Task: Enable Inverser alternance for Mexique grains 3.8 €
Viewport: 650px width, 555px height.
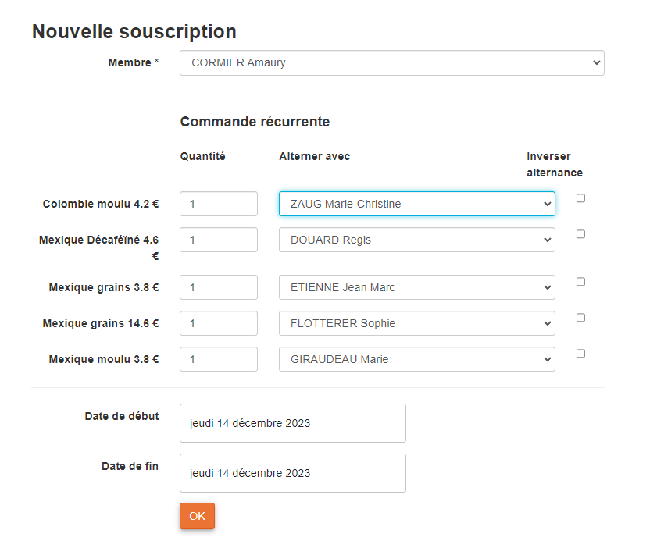Action: point(580,282)
